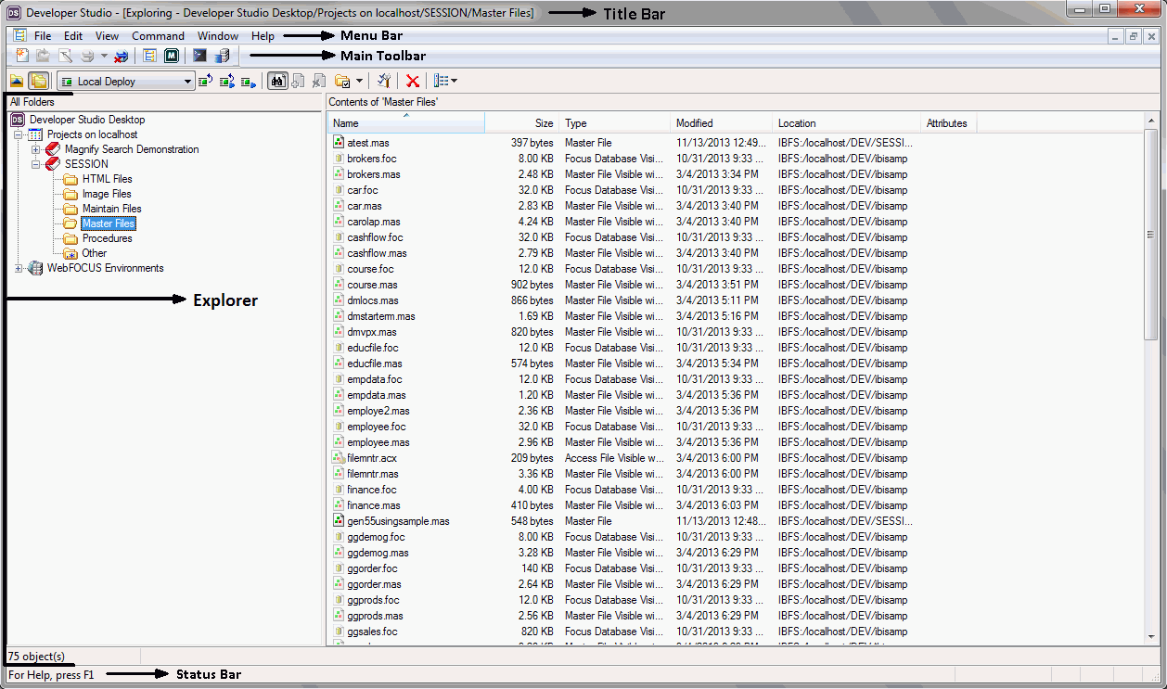Select the file ggsales.foc
Viewport: 1167px width, 689px height.
372,632
